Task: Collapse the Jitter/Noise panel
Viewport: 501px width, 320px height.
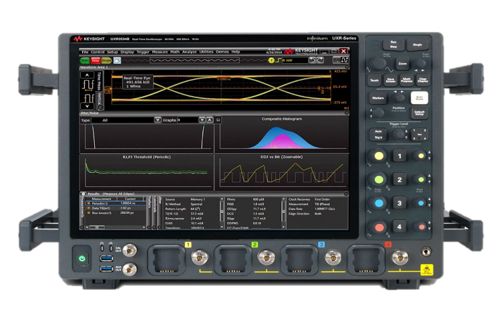Action: pyautogui.click(x=347, y=113)
